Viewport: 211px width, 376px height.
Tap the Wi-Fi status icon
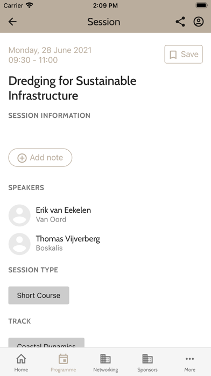30,5
